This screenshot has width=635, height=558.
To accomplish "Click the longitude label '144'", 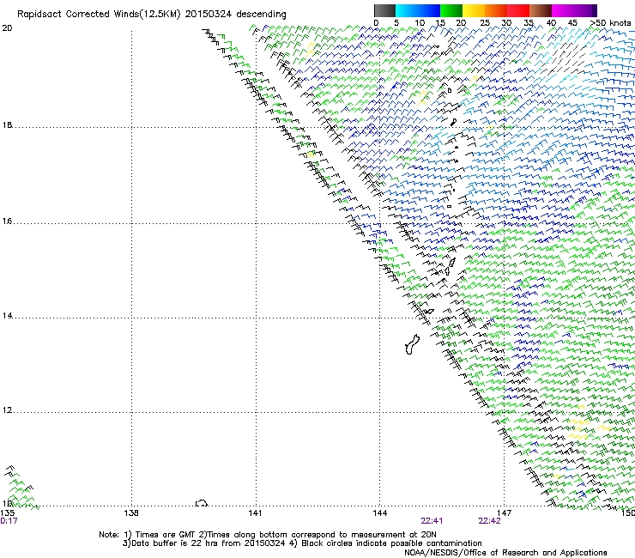I will 380,513.
